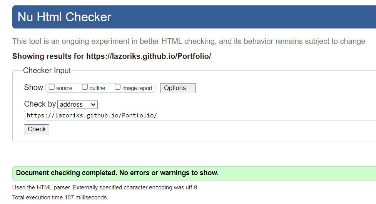This screenshot has width=376, height=204.
Task: Click the 'Total execution time 107 milliseconds' text
Action: click(60, 197)
